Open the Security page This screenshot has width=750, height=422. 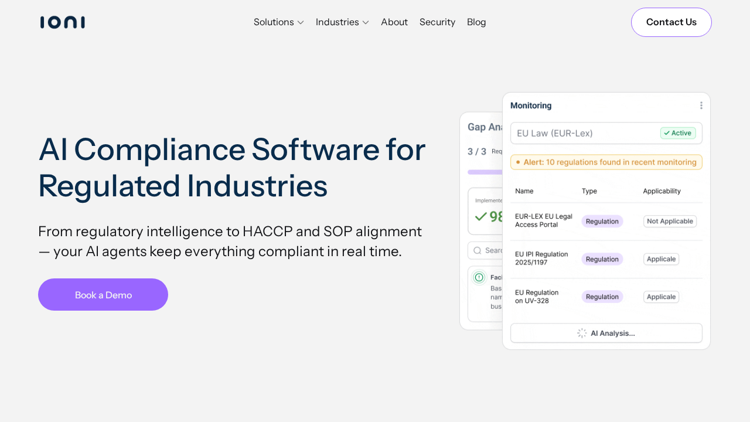pos(437,22)
